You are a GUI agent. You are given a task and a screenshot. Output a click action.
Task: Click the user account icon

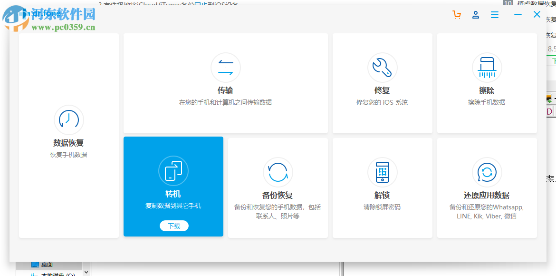click(x=475, y=15)
